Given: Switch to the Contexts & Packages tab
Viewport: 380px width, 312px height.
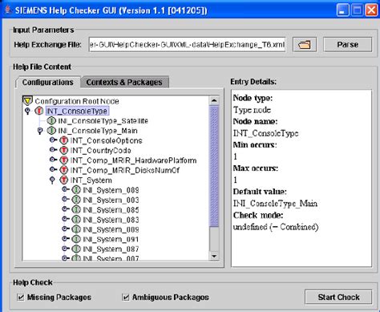Looking at the screenshot, I should (124, 83).
